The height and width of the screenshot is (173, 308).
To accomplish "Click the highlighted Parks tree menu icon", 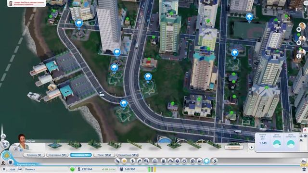I will coord(206,161).
